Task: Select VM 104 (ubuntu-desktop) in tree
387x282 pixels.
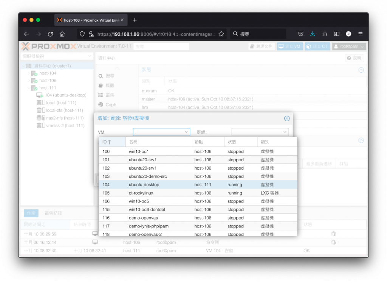Action: pos(62,95)
